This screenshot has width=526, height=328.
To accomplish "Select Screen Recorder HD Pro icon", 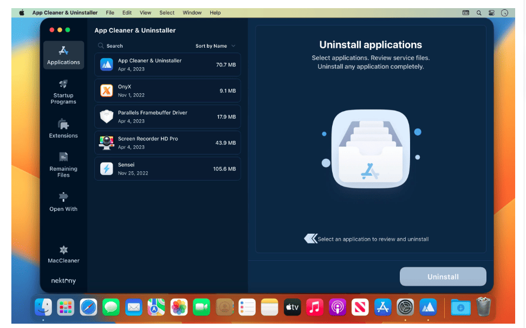I will pos(107,143).
